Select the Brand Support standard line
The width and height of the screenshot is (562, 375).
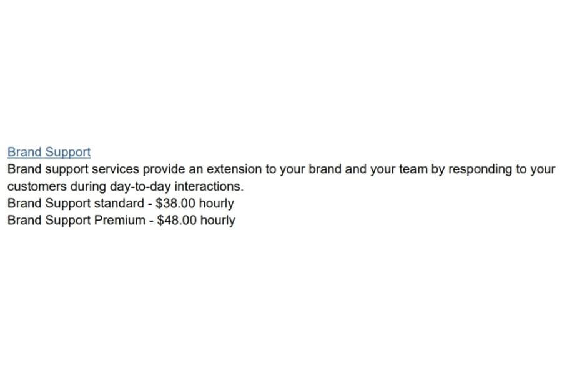pos(121,204)
